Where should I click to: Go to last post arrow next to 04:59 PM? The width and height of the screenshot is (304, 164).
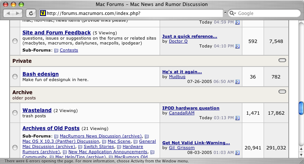point(237,22)
